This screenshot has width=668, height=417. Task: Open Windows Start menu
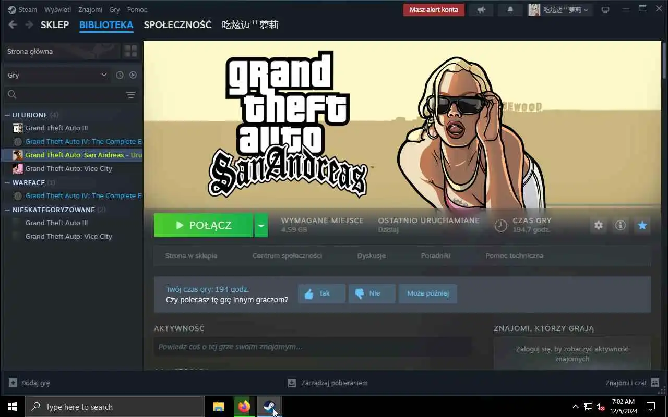coord(13,407)
